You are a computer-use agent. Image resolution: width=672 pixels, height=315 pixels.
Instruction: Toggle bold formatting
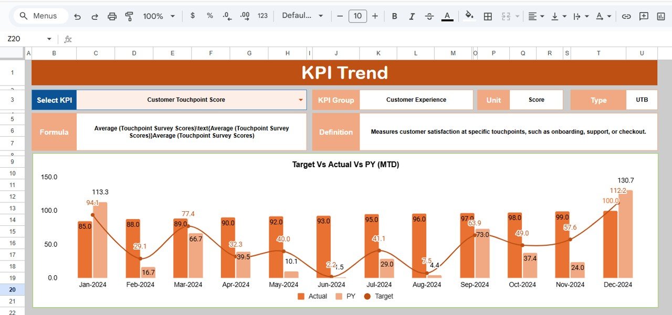(394, 16)
